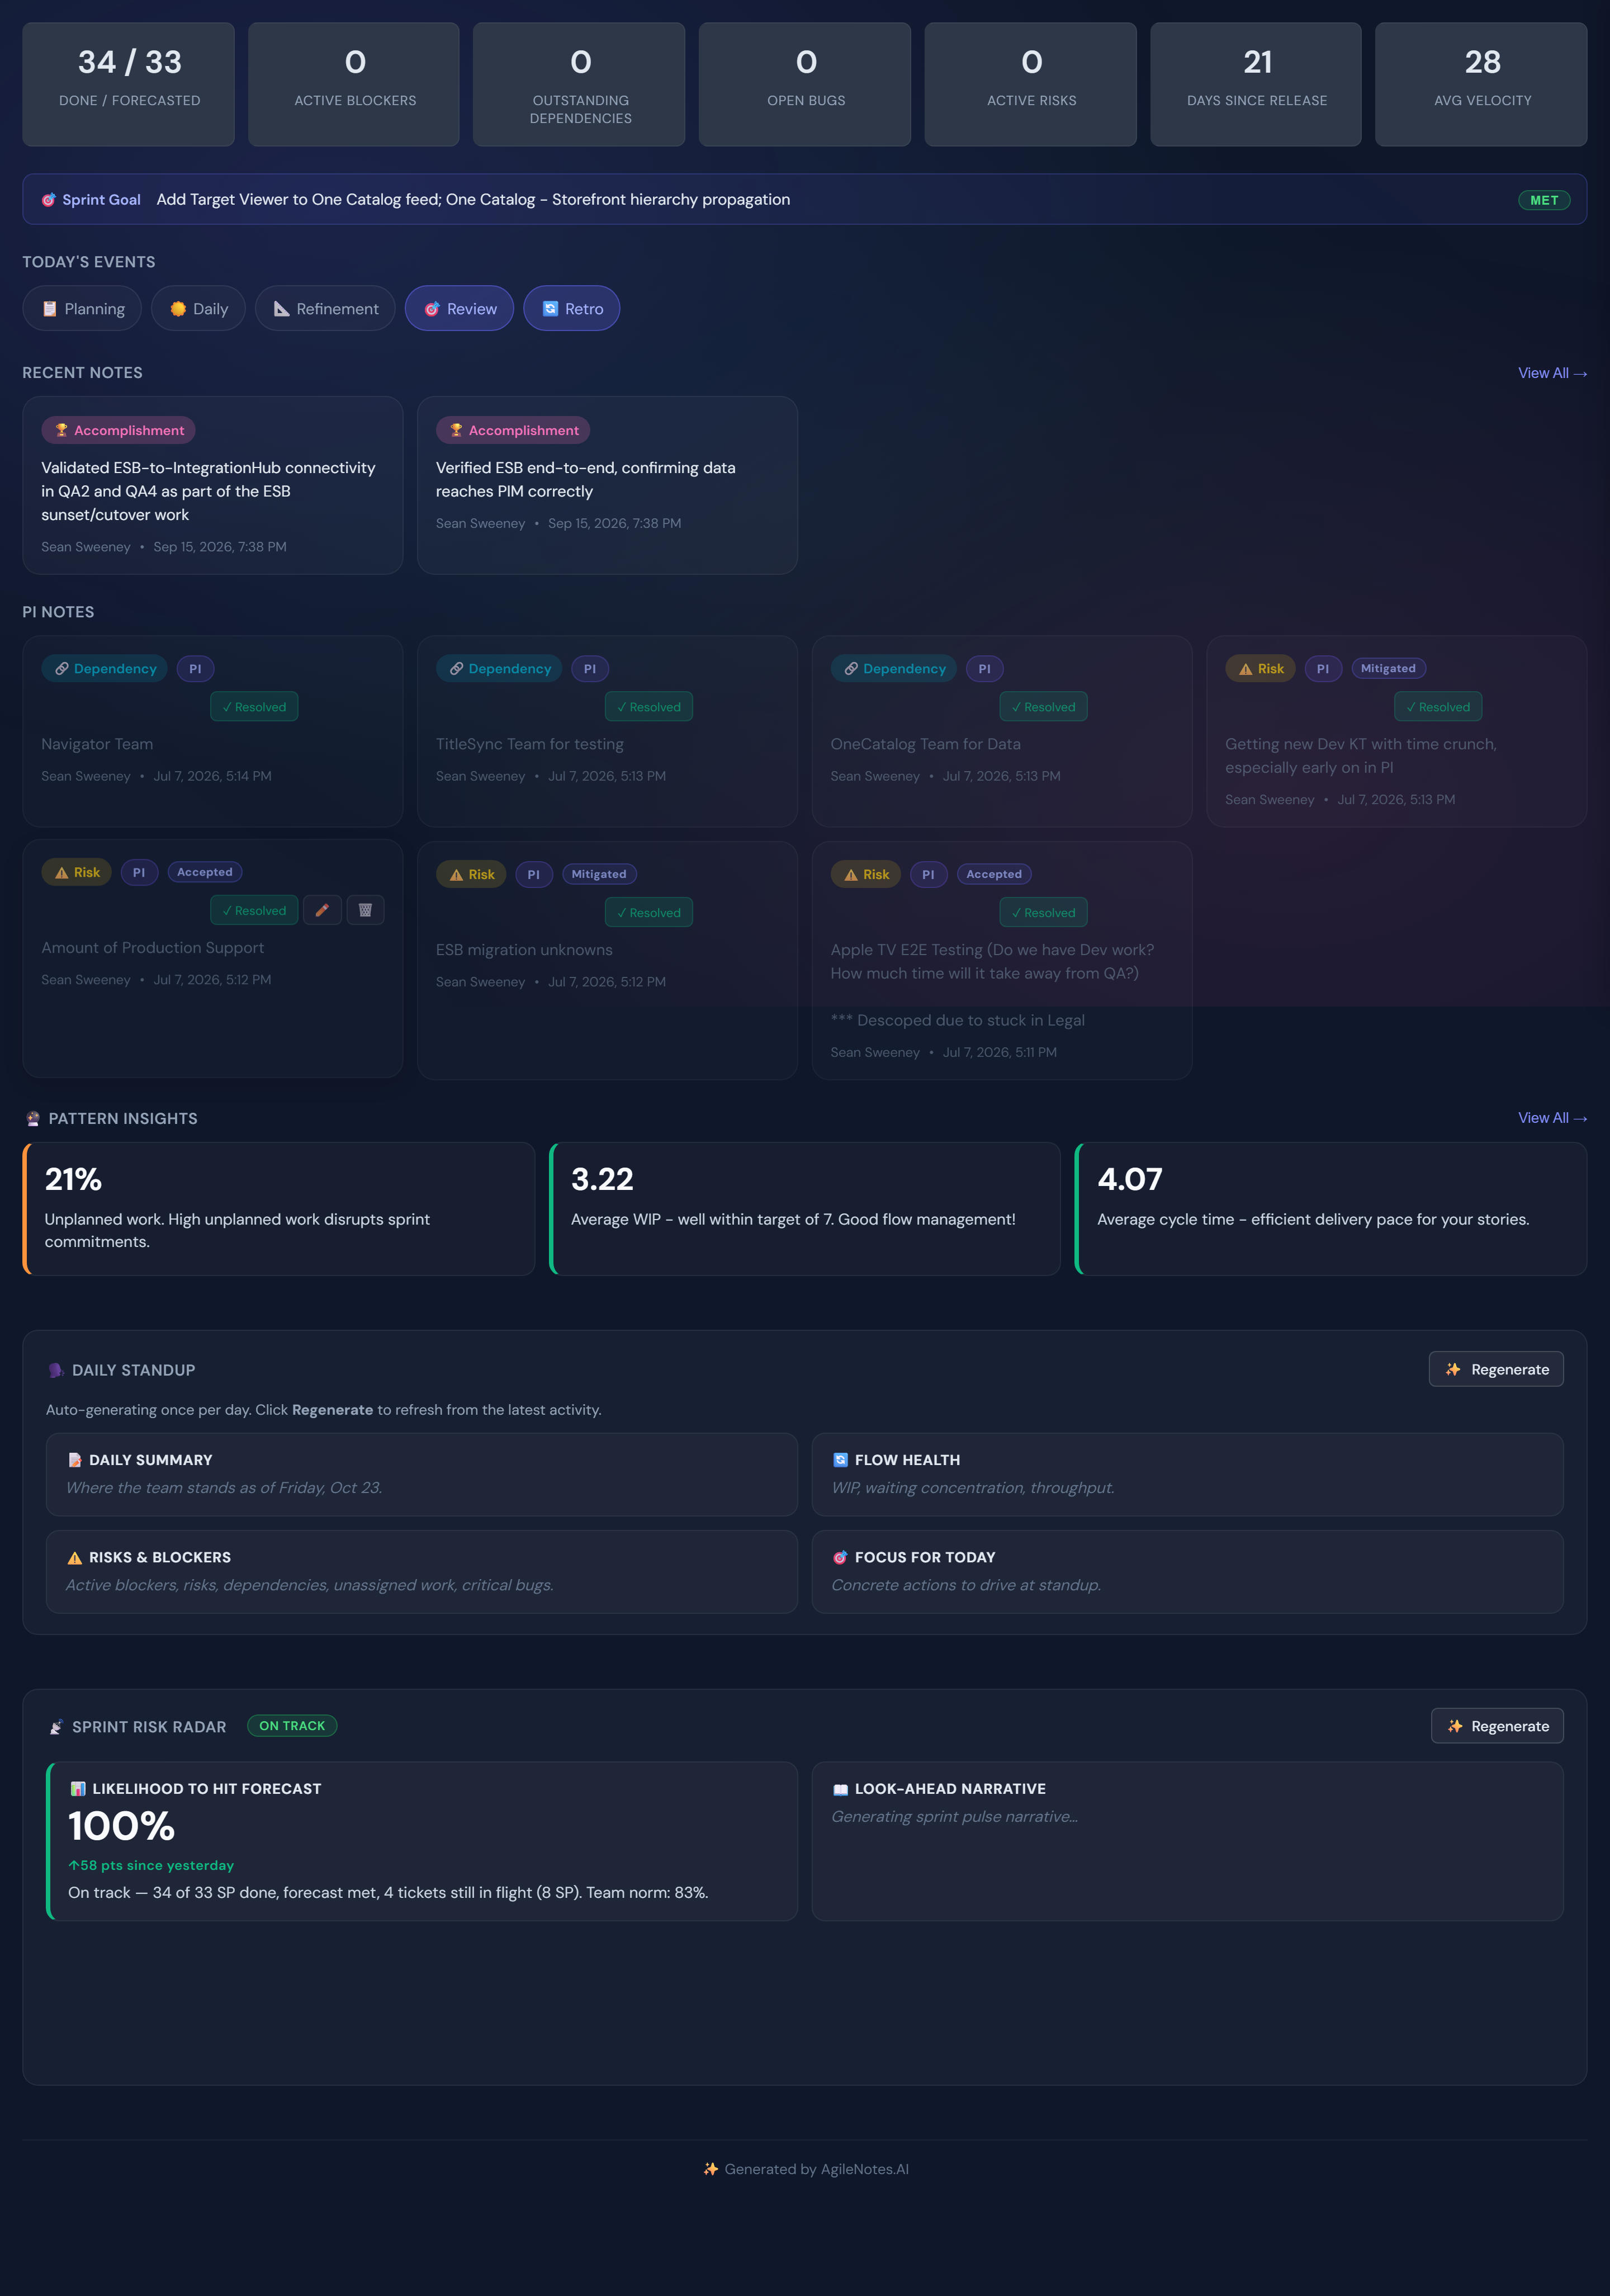The width and height of the screenshot is (1610, 2296).
Task: Open View All for Recent Notes
Action: point(1552,373)
